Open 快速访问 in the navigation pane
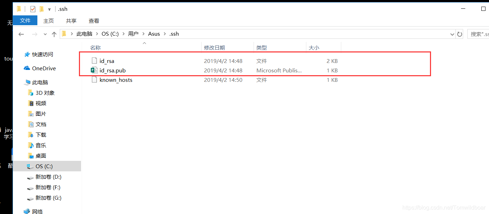 [x=43, y=54]
